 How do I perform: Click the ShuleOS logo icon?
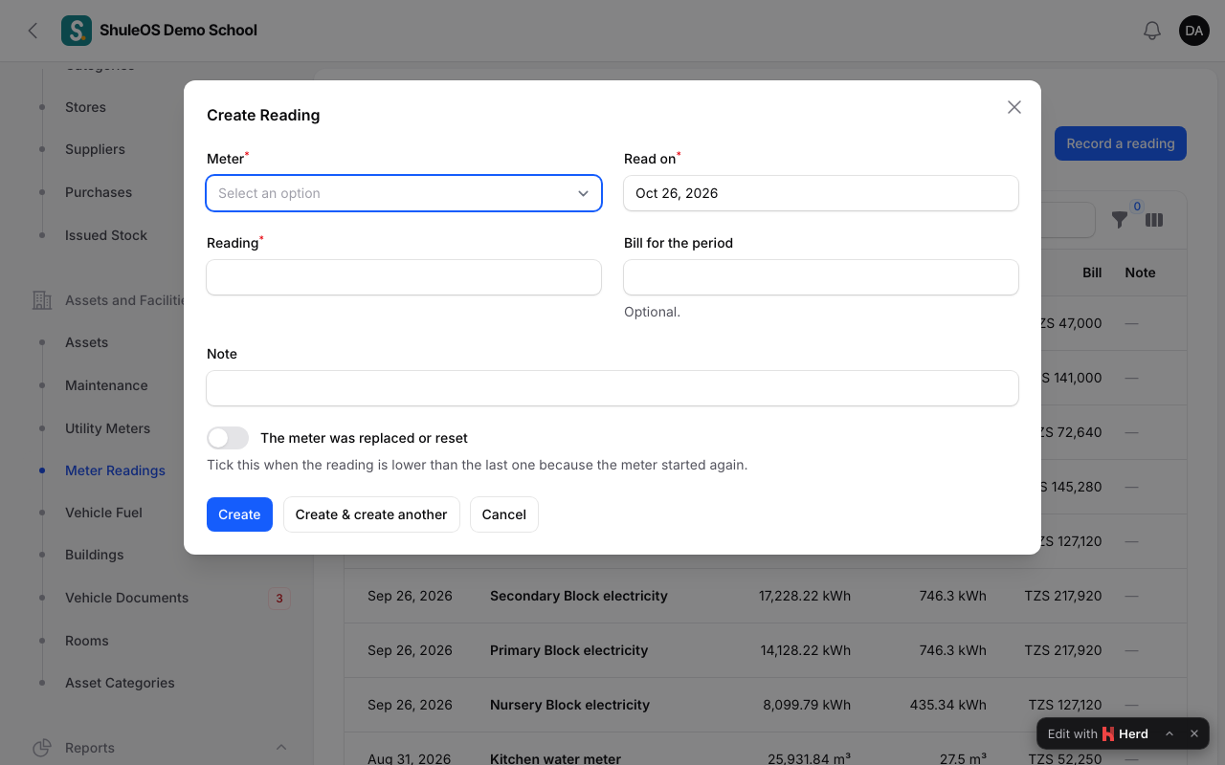(x=77, y=31)
